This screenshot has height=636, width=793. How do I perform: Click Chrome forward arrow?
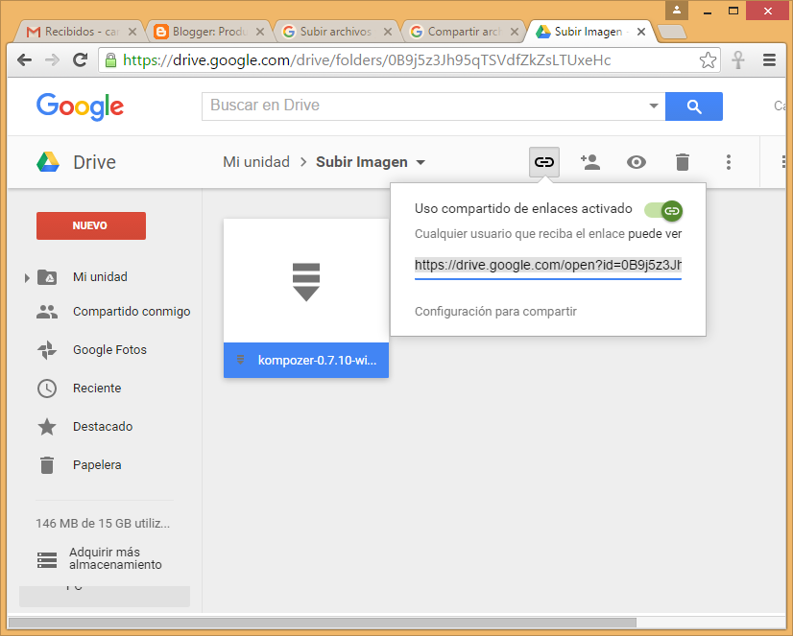(52, 60)
